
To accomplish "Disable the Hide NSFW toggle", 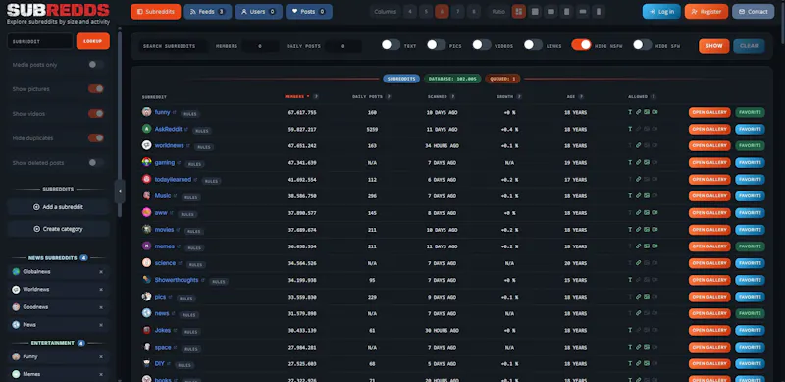I will click(x=581, y=45).
